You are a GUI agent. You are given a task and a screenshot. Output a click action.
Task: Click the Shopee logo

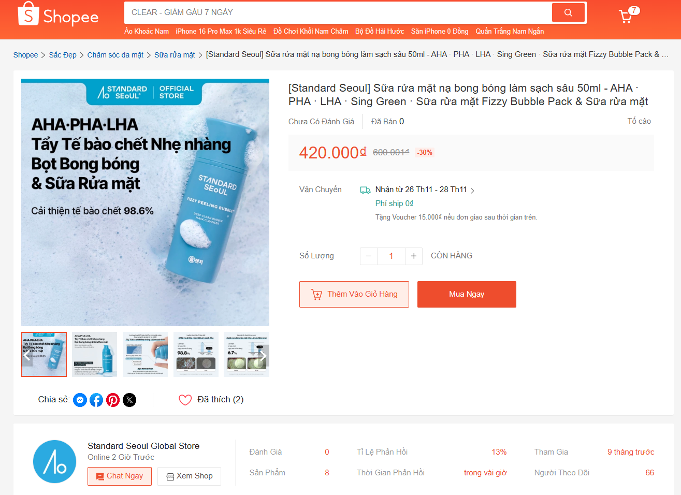click(58, 14)
